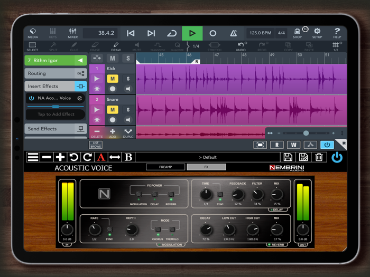370x277 pixels.
Task: Adjust the horizontal zoom slider
Action: point(306,133)
